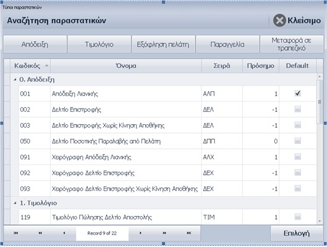This screenshot has width=327, height=247.
Task: Click code cell 119
Action: [35, 217]
